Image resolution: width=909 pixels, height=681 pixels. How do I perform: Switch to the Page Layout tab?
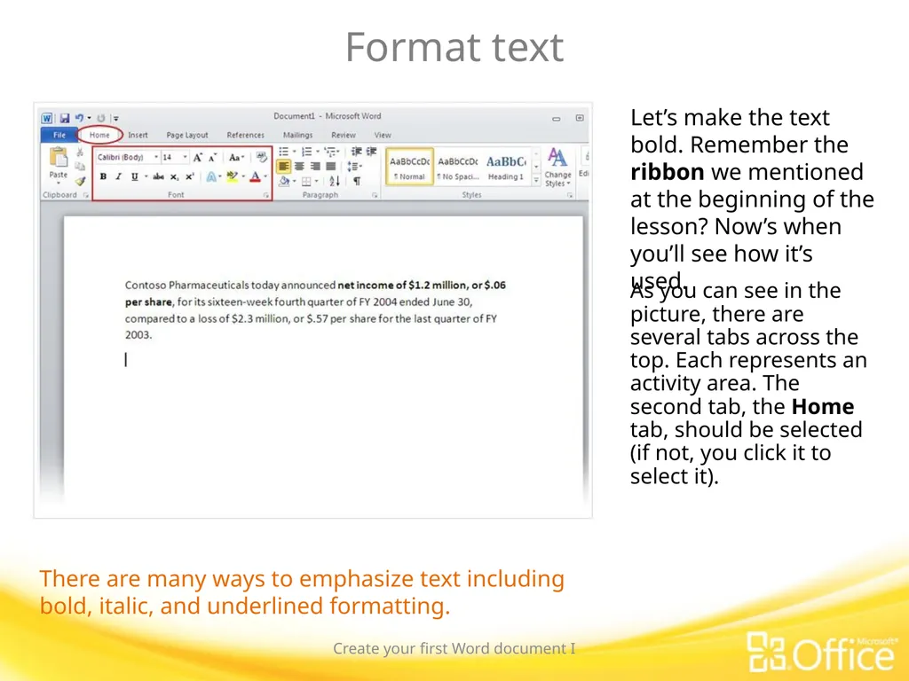point(187,135)
